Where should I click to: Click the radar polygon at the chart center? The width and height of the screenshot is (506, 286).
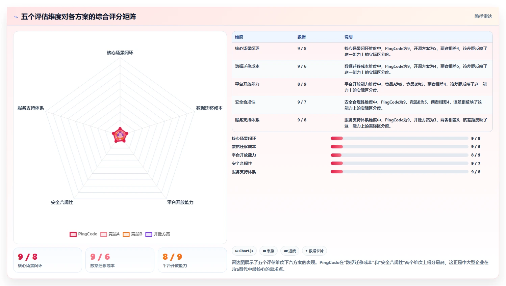pyautogui.click(x=120, y=135)
